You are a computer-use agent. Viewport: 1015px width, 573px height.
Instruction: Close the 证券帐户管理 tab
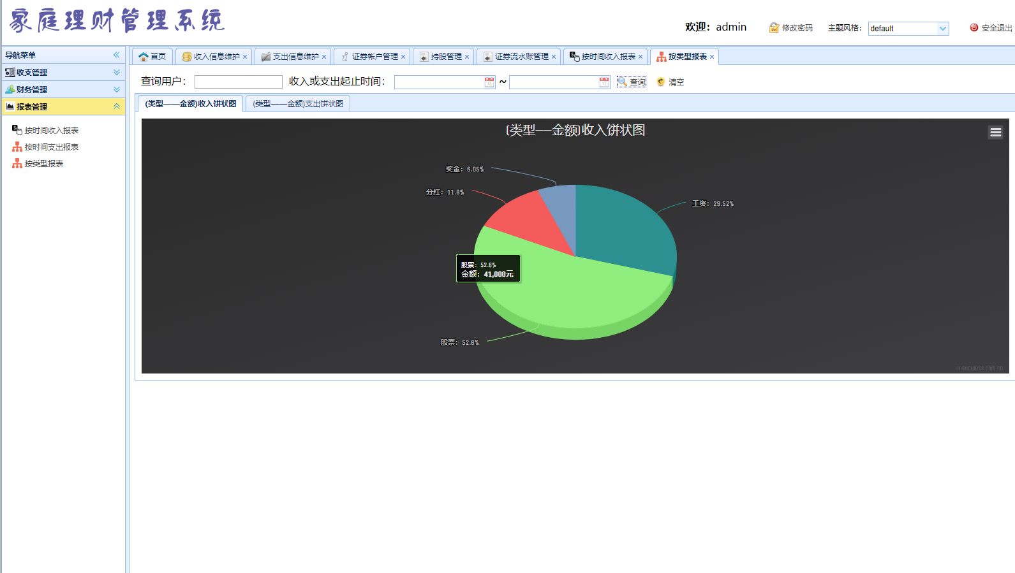[x=403, y=57]
